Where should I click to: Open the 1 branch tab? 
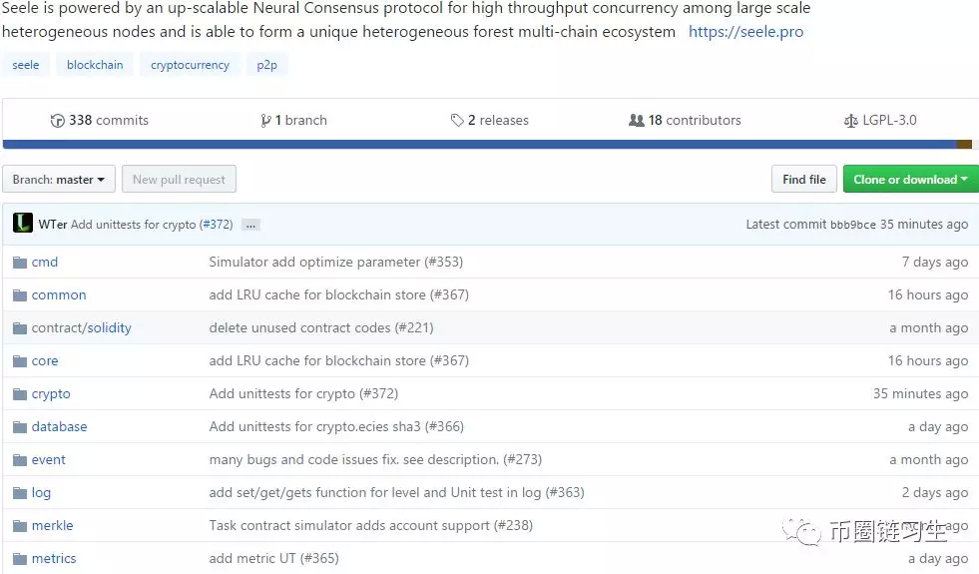(294, 121)
